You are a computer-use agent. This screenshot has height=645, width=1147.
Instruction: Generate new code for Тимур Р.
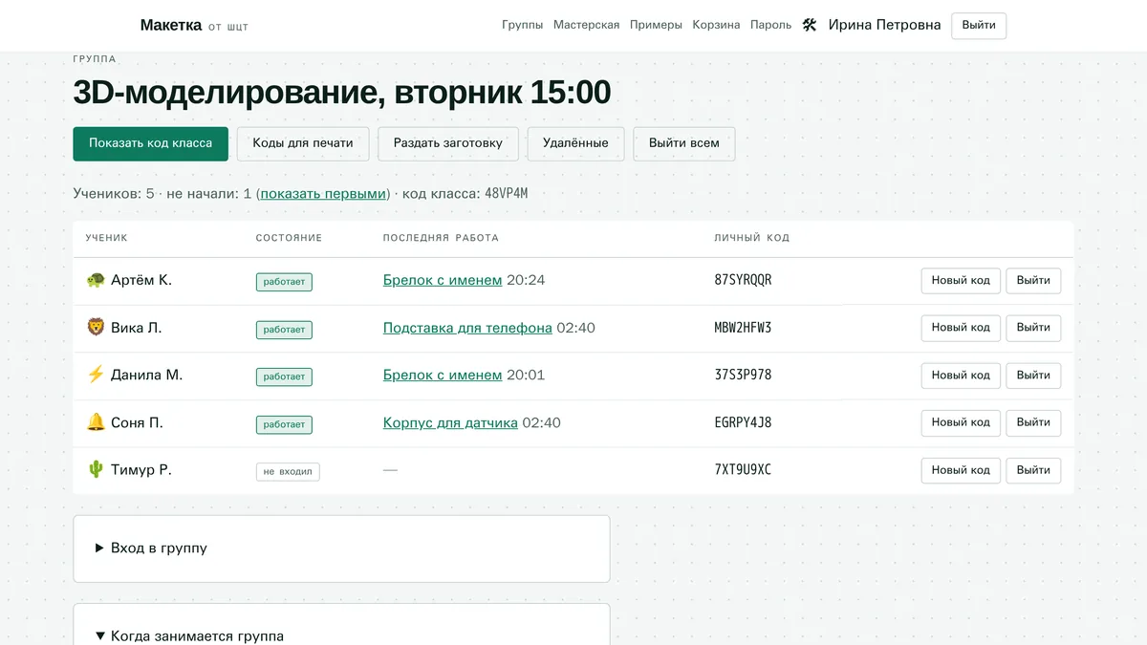[x=961, y=470]
